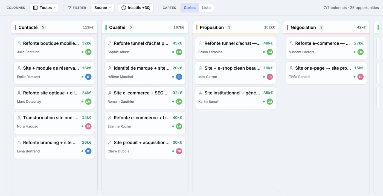
Task: Click person icon on Identité de marque card
Action: tap(110, 68)
